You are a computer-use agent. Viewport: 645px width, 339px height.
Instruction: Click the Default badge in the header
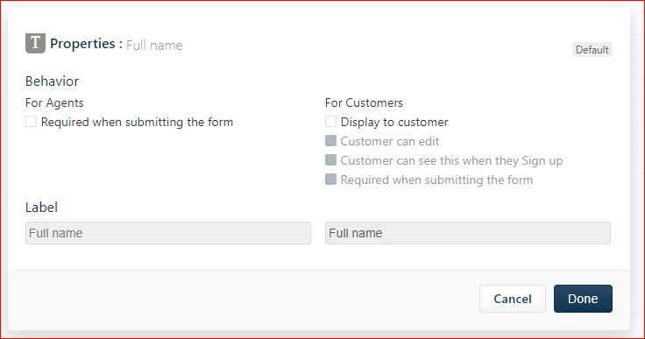[592, 50]
